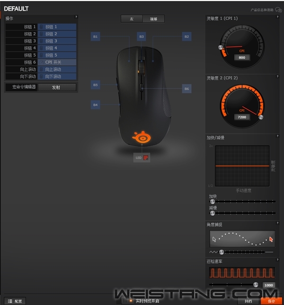The width and height of the screenshot is (284, 305).
Task: Select the B2 button marker on mouse diagram
Action: tap(186, 36)
